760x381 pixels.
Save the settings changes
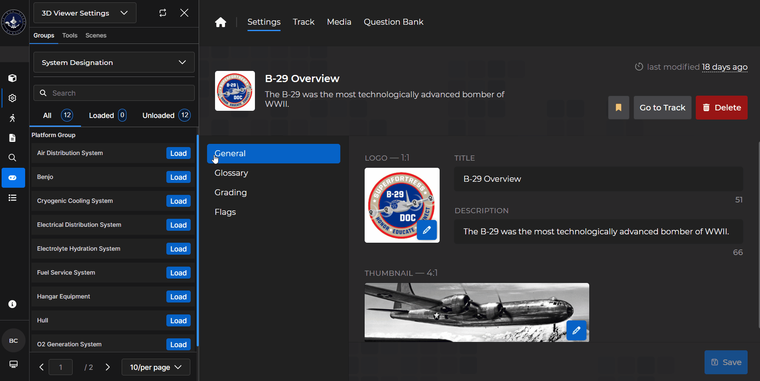pos(726,362)
